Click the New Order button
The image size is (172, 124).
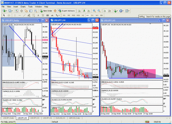[x=46, y=11]
